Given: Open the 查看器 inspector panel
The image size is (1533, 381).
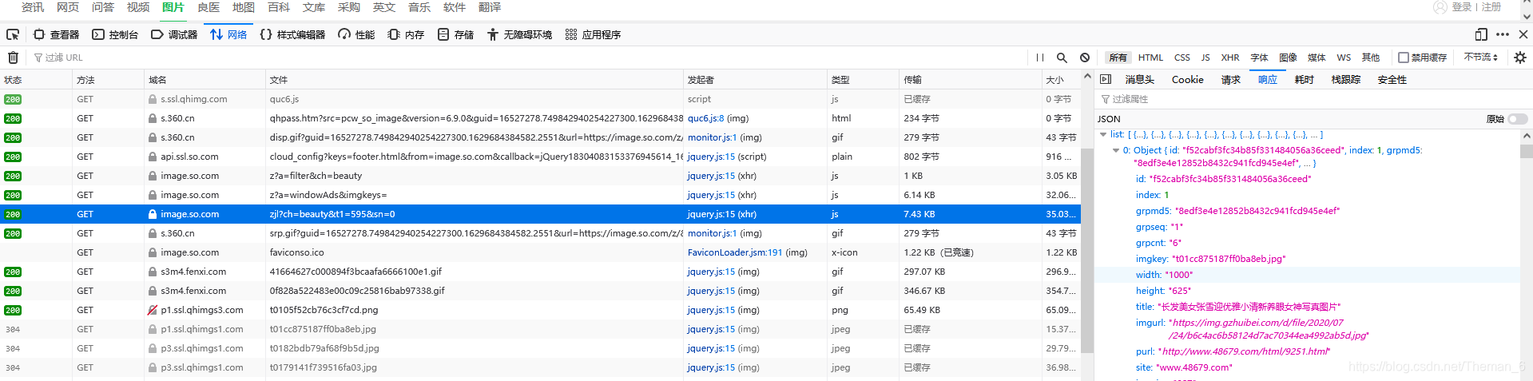Looking at the screenshot, I should tap(56, 34).
